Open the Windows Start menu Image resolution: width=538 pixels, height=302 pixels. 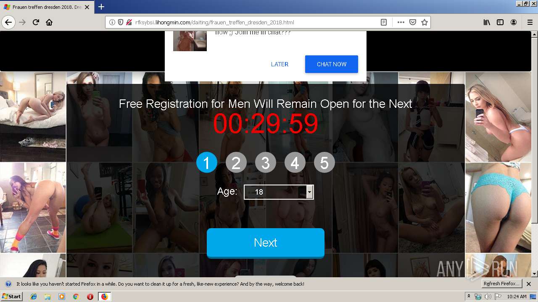(11, 296)
